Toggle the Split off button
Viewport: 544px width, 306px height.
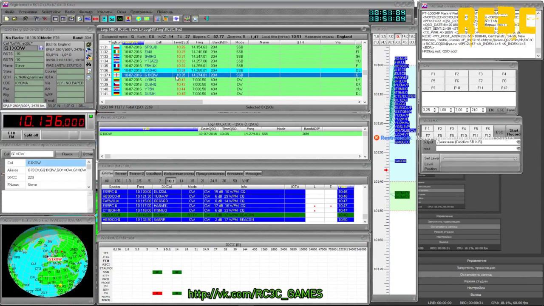31,135
